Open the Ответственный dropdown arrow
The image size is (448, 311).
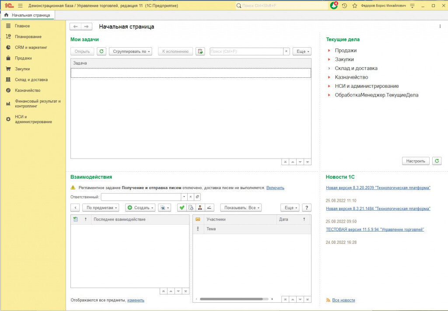click(184, 197)
